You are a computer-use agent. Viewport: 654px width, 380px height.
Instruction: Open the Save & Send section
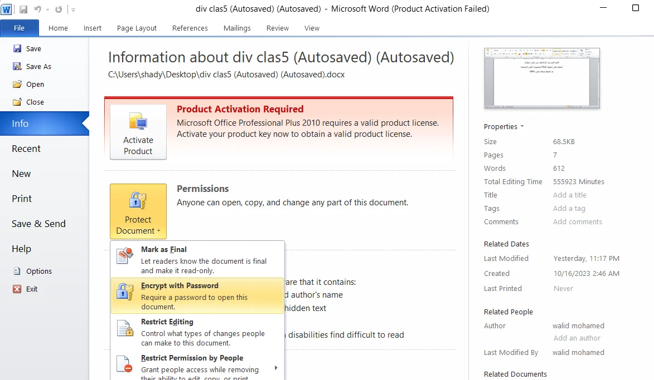[38, 224]
